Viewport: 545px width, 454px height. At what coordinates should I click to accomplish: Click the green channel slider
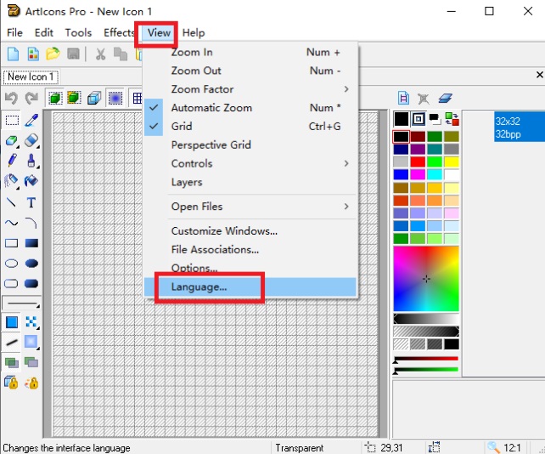point(426,370)
